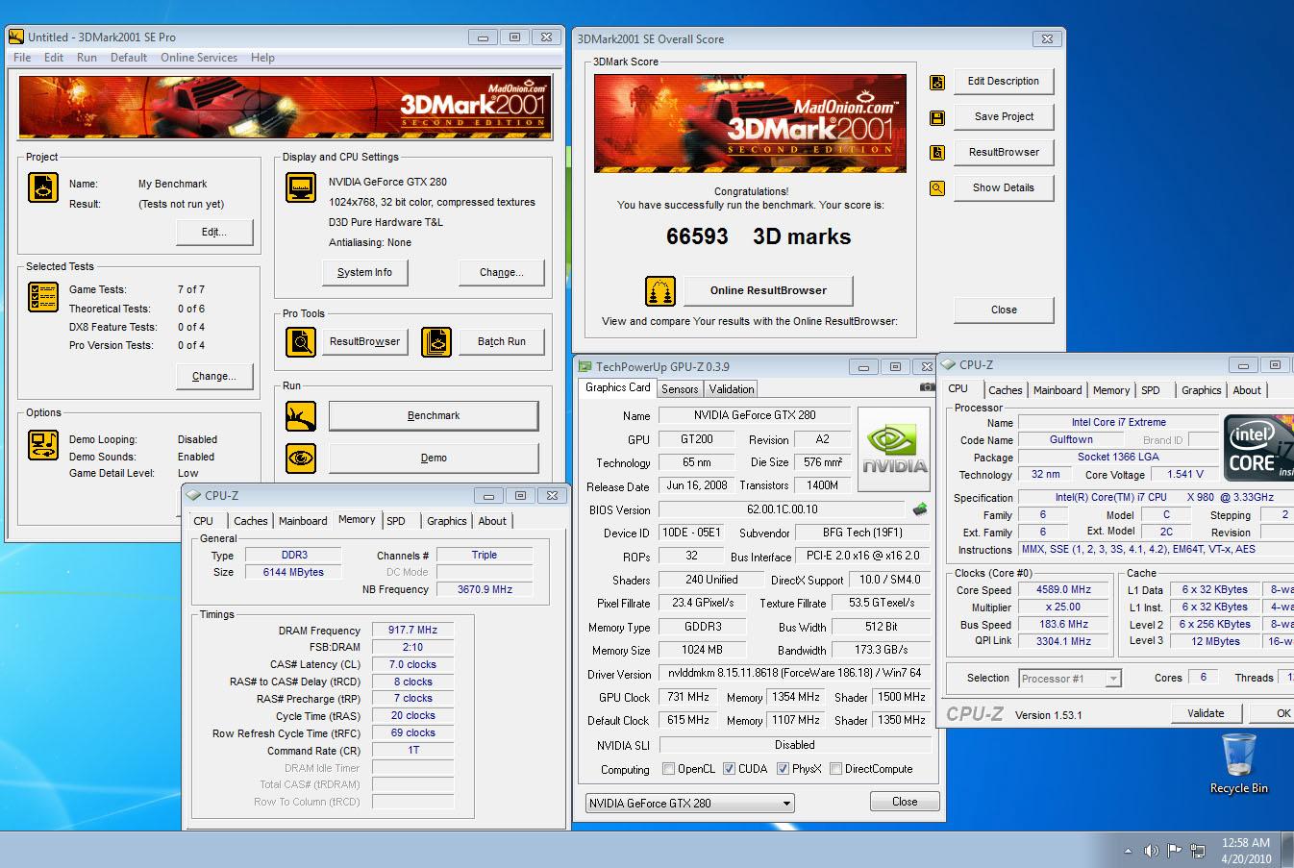
Task: Enable the OpenCL checkbox in GPU-Z
Action: tap(668, 769)
